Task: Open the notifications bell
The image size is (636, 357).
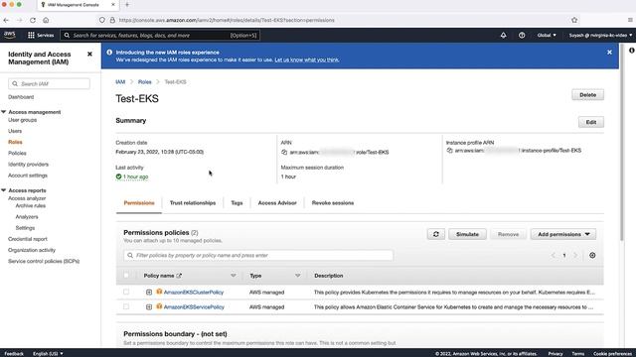Action: (x=503, y=36)
